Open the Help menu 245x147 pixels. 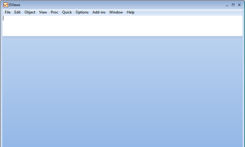[130, 12]
